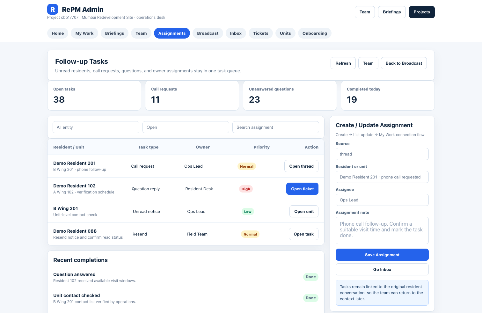
Task: Click the Low priority badge
Action: point(248,211)
